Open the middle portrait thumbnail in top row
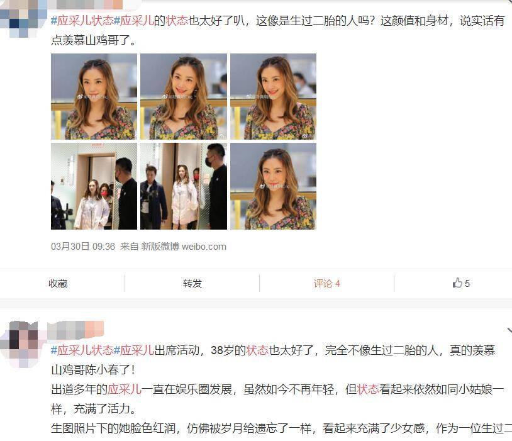 click(184, 97)
